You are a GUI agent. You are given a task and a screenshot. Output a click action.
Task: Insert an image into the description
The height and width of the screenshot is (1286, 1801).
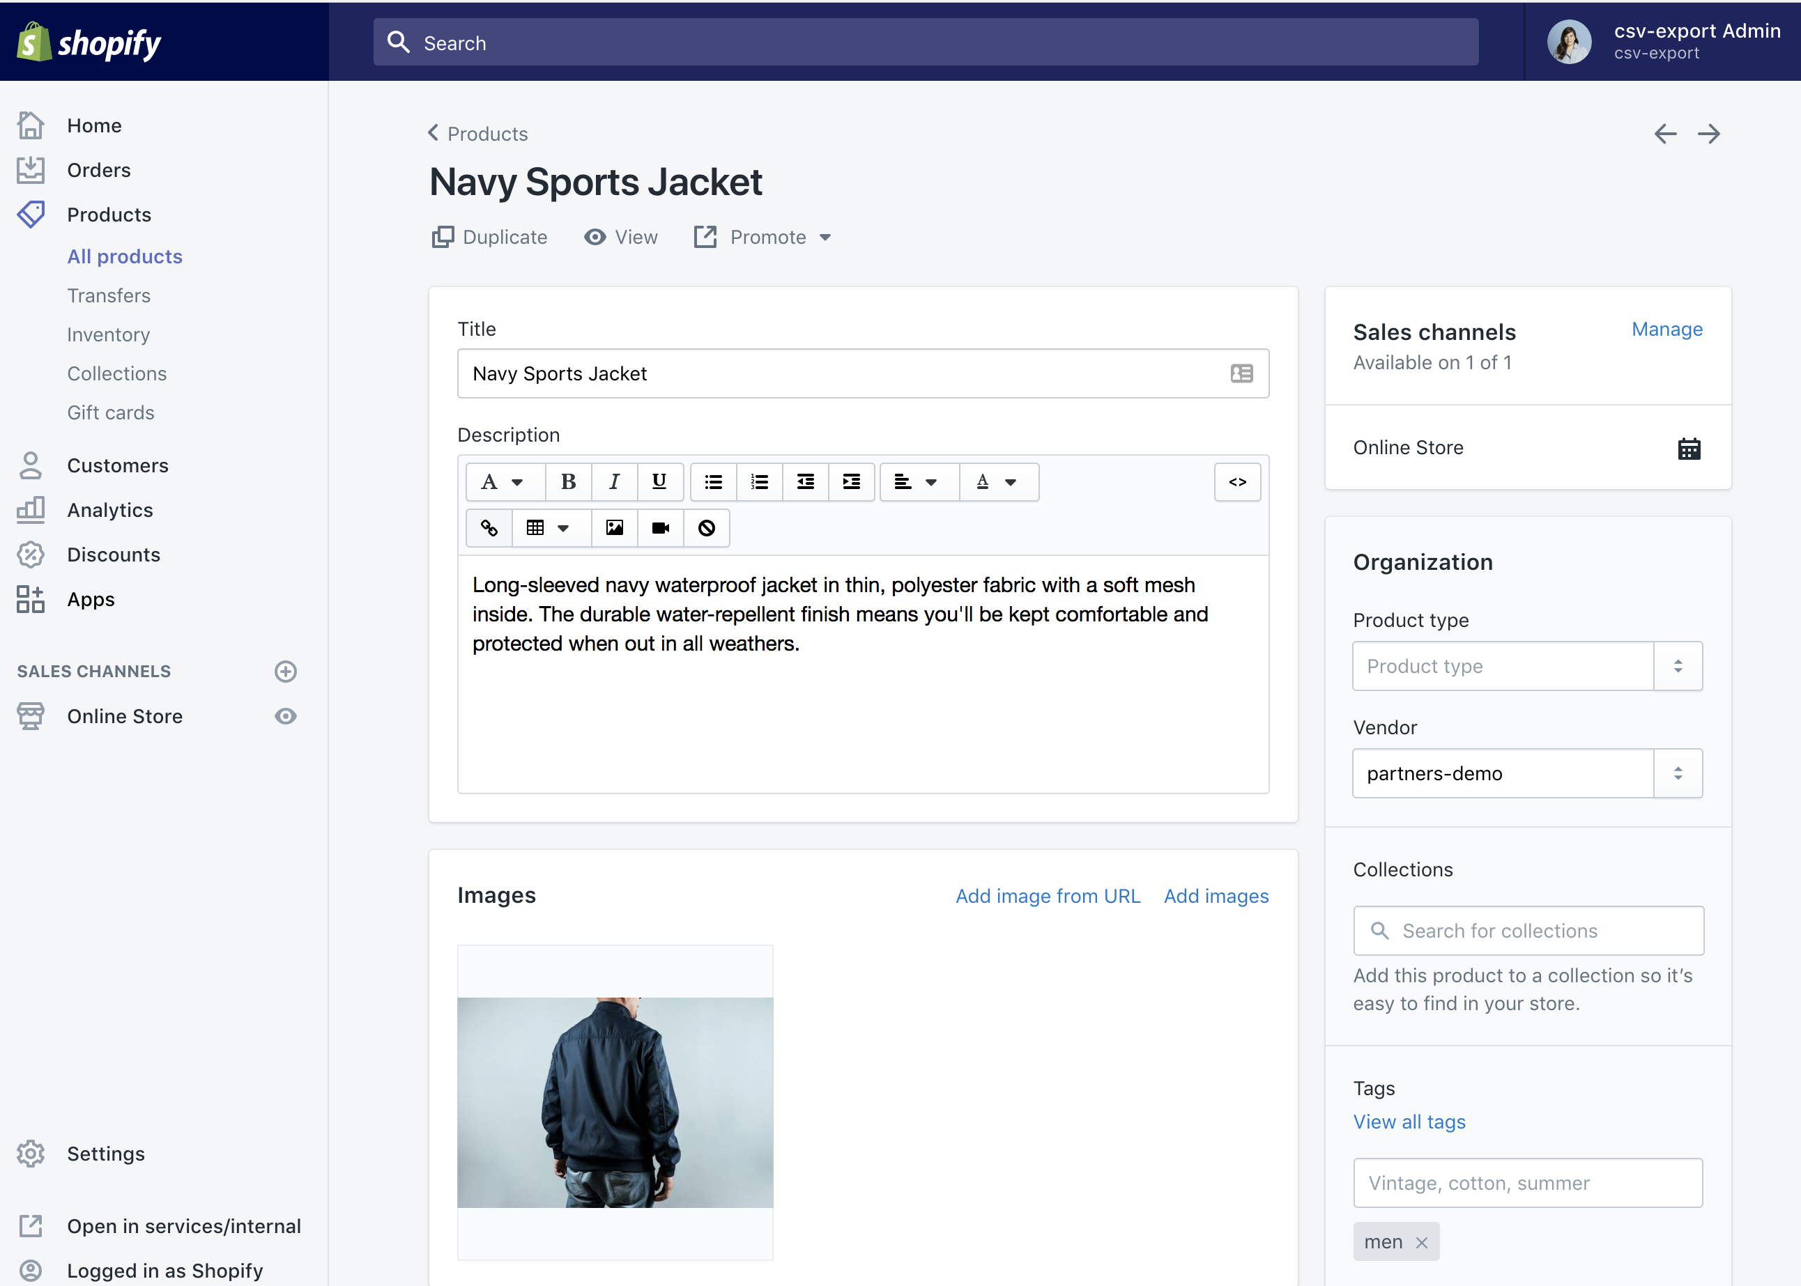(614, 527)
